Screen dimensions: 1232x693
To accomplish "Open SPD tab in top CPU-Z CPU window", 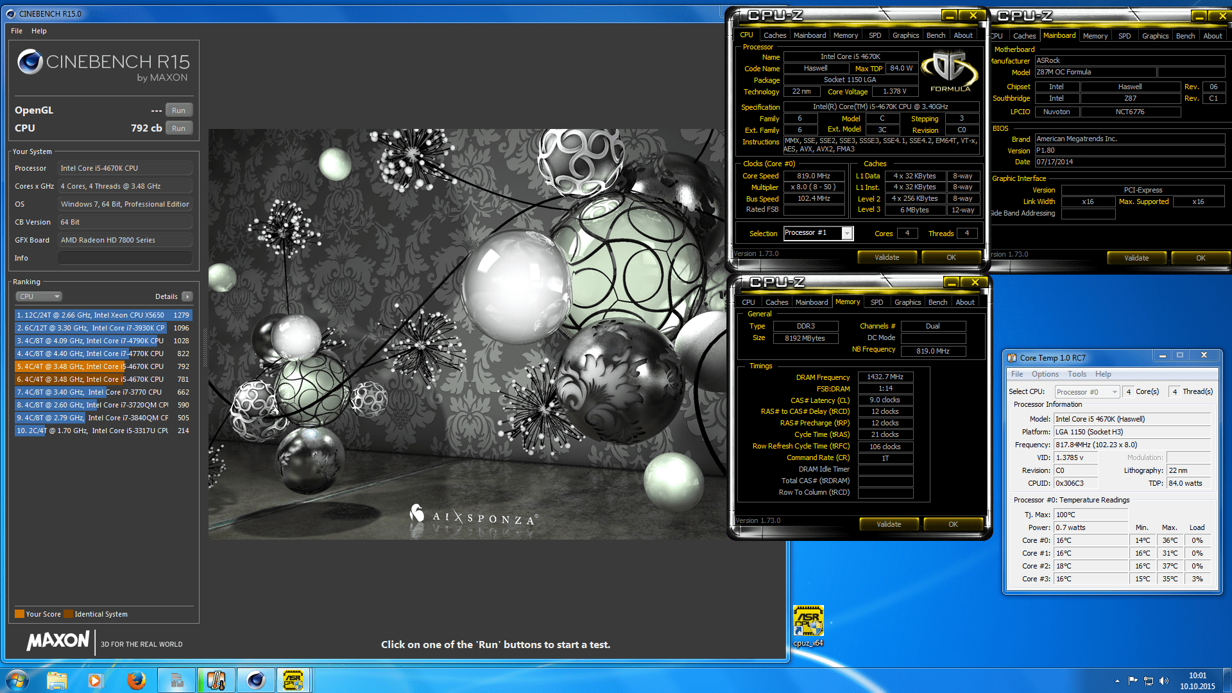I will [x=875, y=35].
